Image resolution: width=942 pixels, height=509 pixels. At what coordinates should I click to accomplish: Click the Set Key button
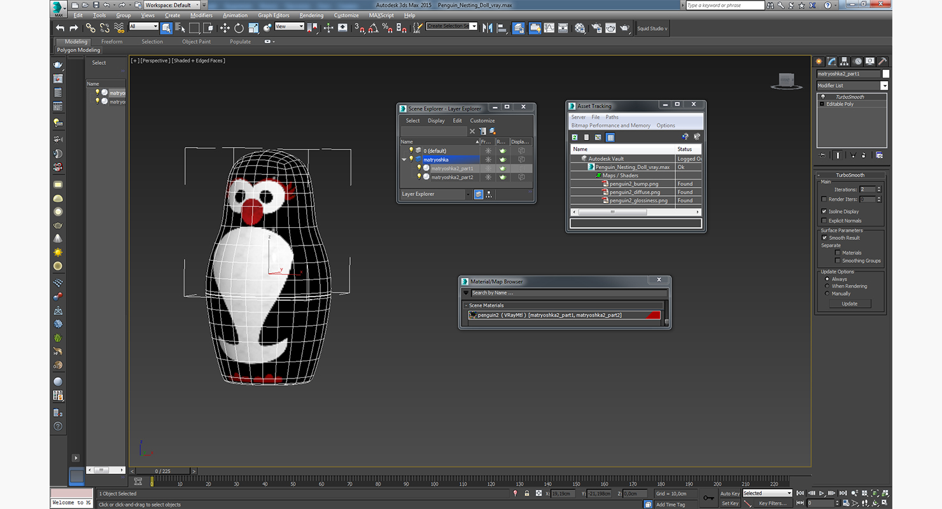(730, 503)
